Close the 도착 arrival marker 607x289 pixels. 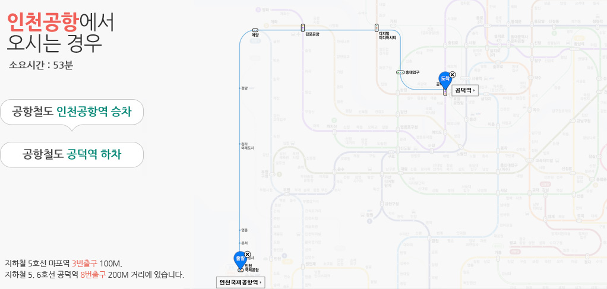tap(453, 74)
